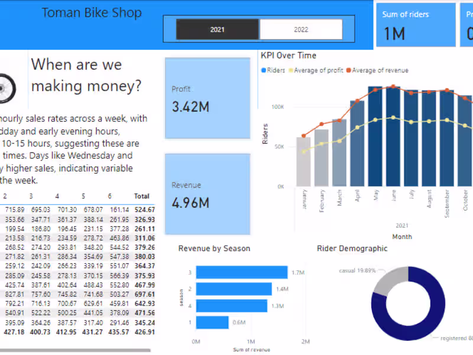The height and width of the screenshot is (355, 473).
Task: Click column header 2 in table
Action: [x=5, y=196]
